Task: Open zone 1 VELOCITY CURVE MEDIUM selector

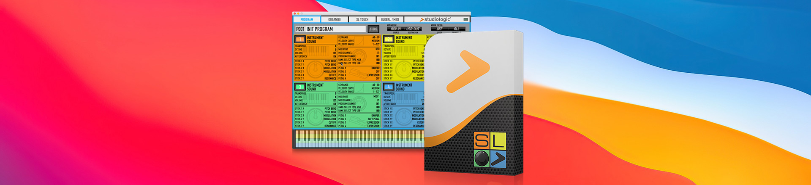Action: (359, 41)
